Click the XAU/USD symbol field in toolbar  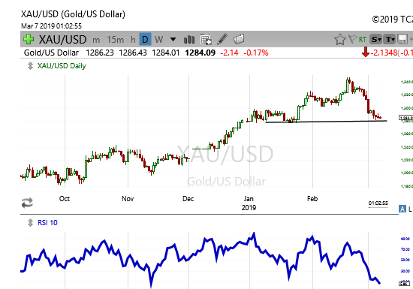pos(62,40)
